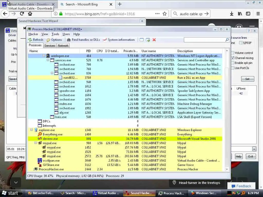The height and width of the screenshot is (197, 263).
Task: Select the devenv.exe process icon
Action: tap(40, 139)
